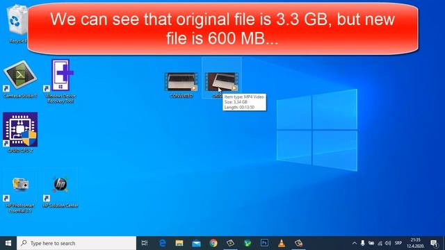This screenshot has height=250, width=445.
Task: Switch to the Camtasia Recorder taskbar icon
Action: [x=298, y=243]
